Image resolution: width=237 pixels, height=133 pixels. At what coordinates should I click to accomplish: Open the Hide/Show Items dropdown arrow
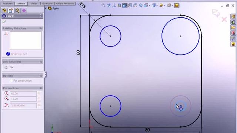164,6
